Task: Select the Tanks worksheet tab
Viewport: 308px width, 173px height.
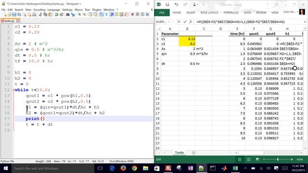Action: 180,153
